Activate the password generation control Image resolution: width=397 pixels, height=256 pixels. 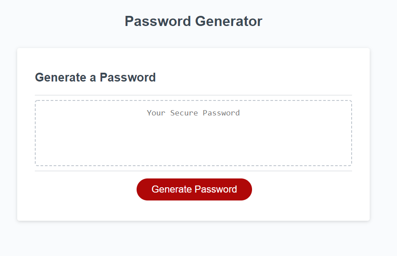tap(194, 189)
